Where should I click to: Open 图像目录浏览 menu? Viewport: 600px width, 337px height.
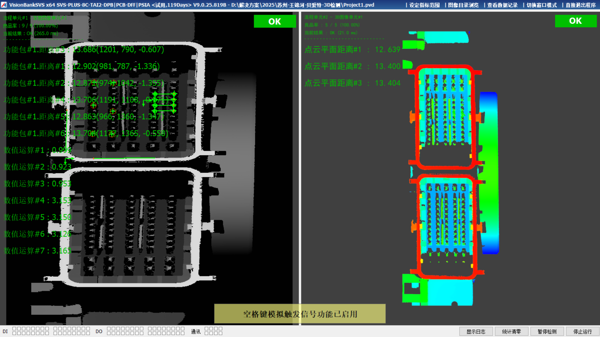click(463, 5)
